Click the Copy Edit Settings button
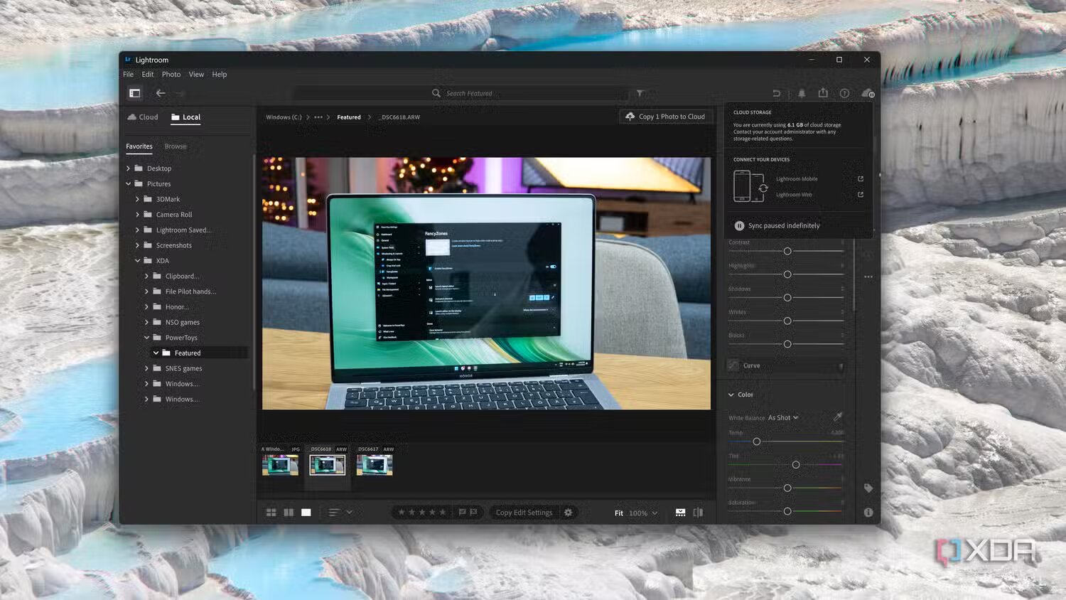 pos(524,513)
